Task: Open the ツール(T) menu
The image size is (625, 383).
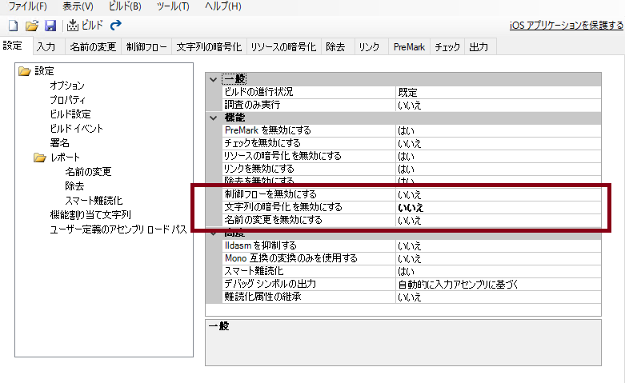Action: (173, 6)
